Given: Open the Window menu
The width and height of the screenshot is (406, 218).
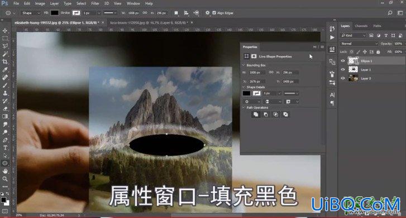Looking at the screenshot, I should [133, 3].
